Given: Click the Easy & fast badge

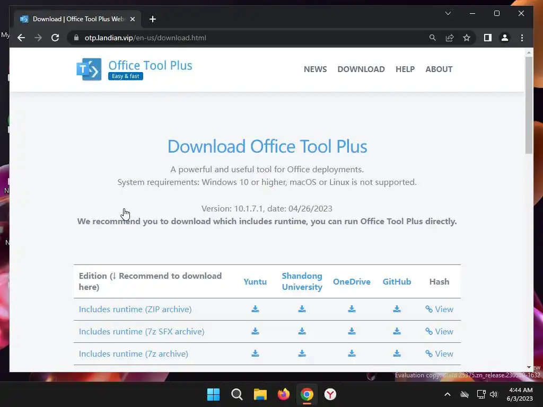Looking at the screenshot, I should coord(125,76).
